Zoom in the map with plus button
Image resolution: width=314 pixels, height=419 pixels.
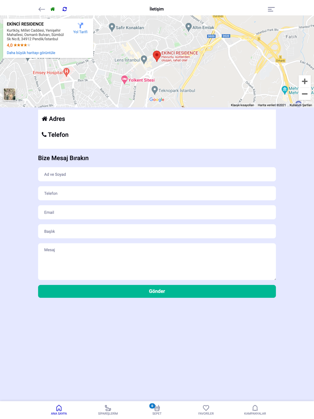click(305, 81)
